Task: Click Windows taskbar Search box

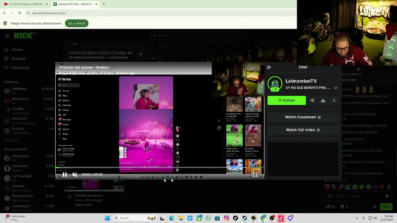Action: (135, 218)
